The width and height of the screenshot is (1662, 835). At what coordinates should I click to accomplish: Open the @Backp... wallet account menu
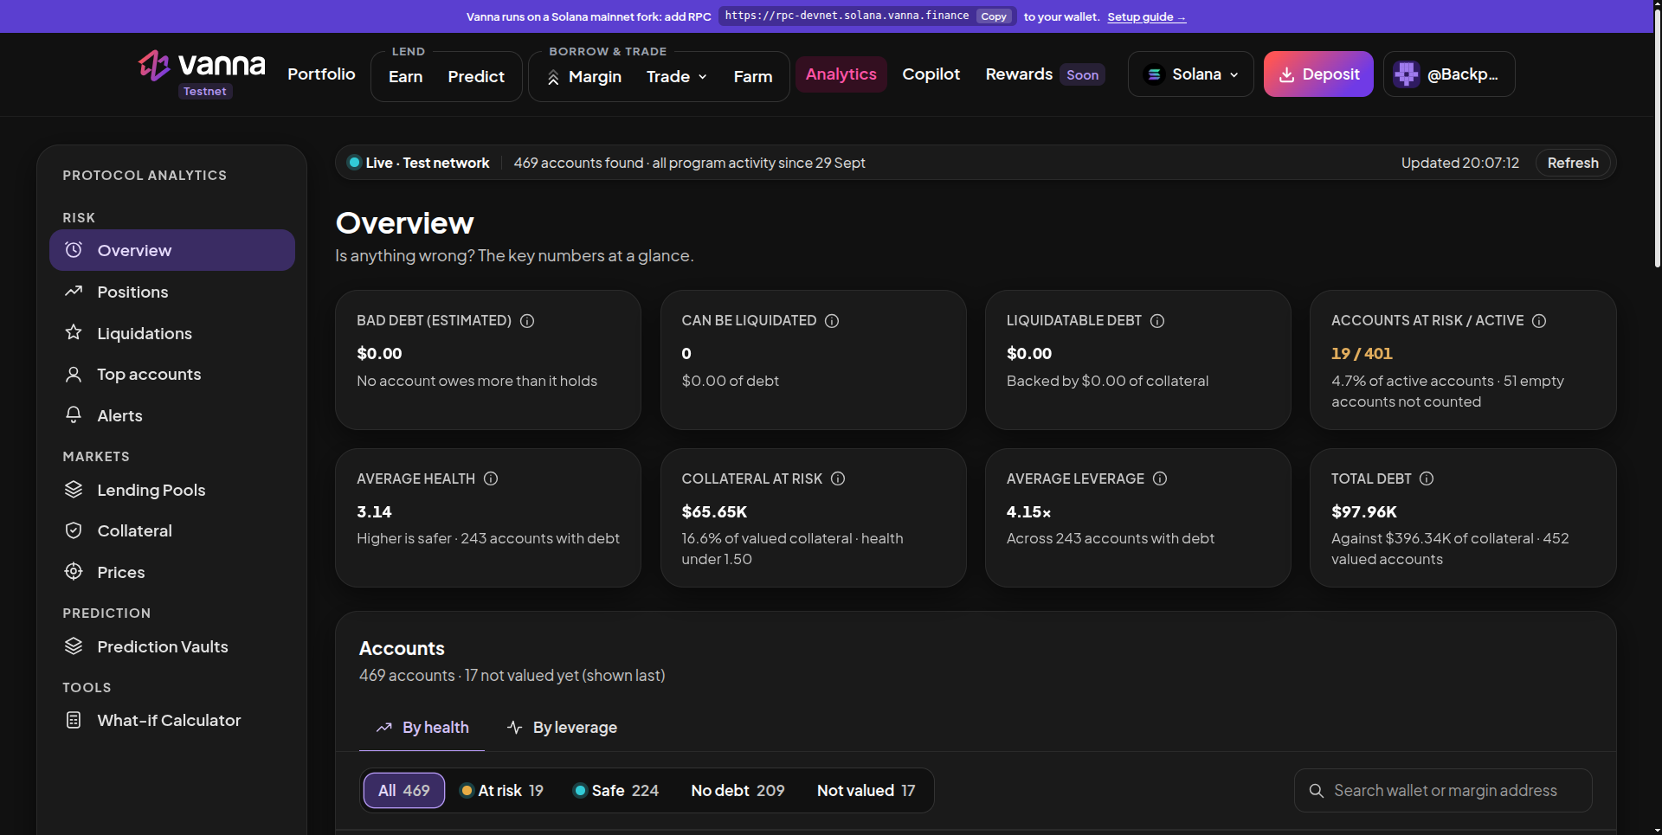point(1448,74)
